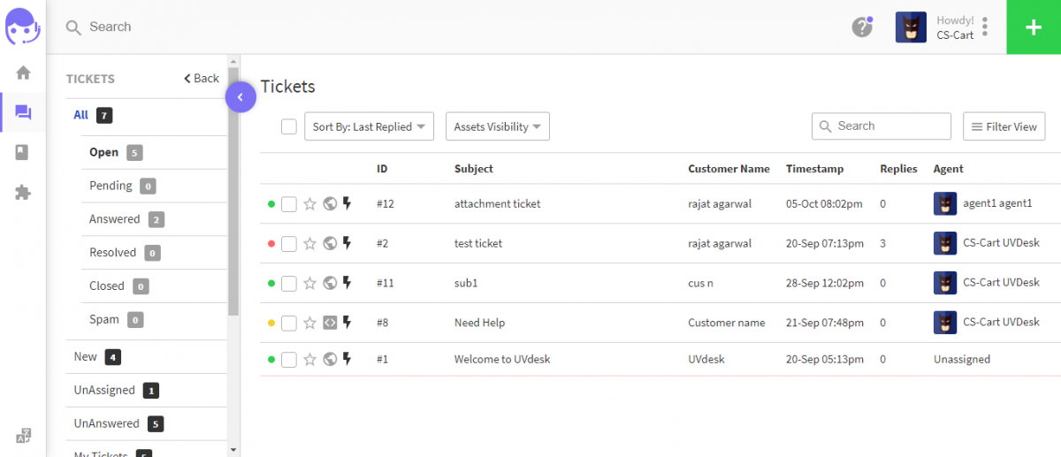
Task: Click the Replies column header
Action: (898, 169)
